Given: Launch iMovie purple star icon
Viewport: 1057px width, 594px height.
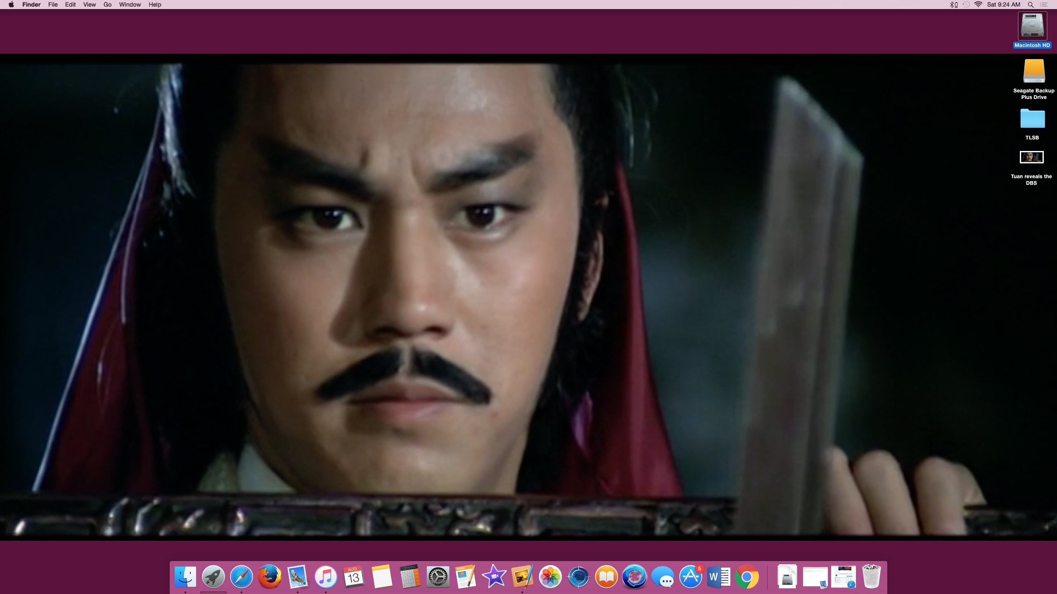Looking at the screenshot, I should pyautogui.click(x=494, y=576).
